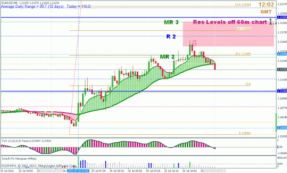The width and height of the screenshot is (287, 173).
Task: Select the MR 2 level label
Action: click(x=167, y=57)
